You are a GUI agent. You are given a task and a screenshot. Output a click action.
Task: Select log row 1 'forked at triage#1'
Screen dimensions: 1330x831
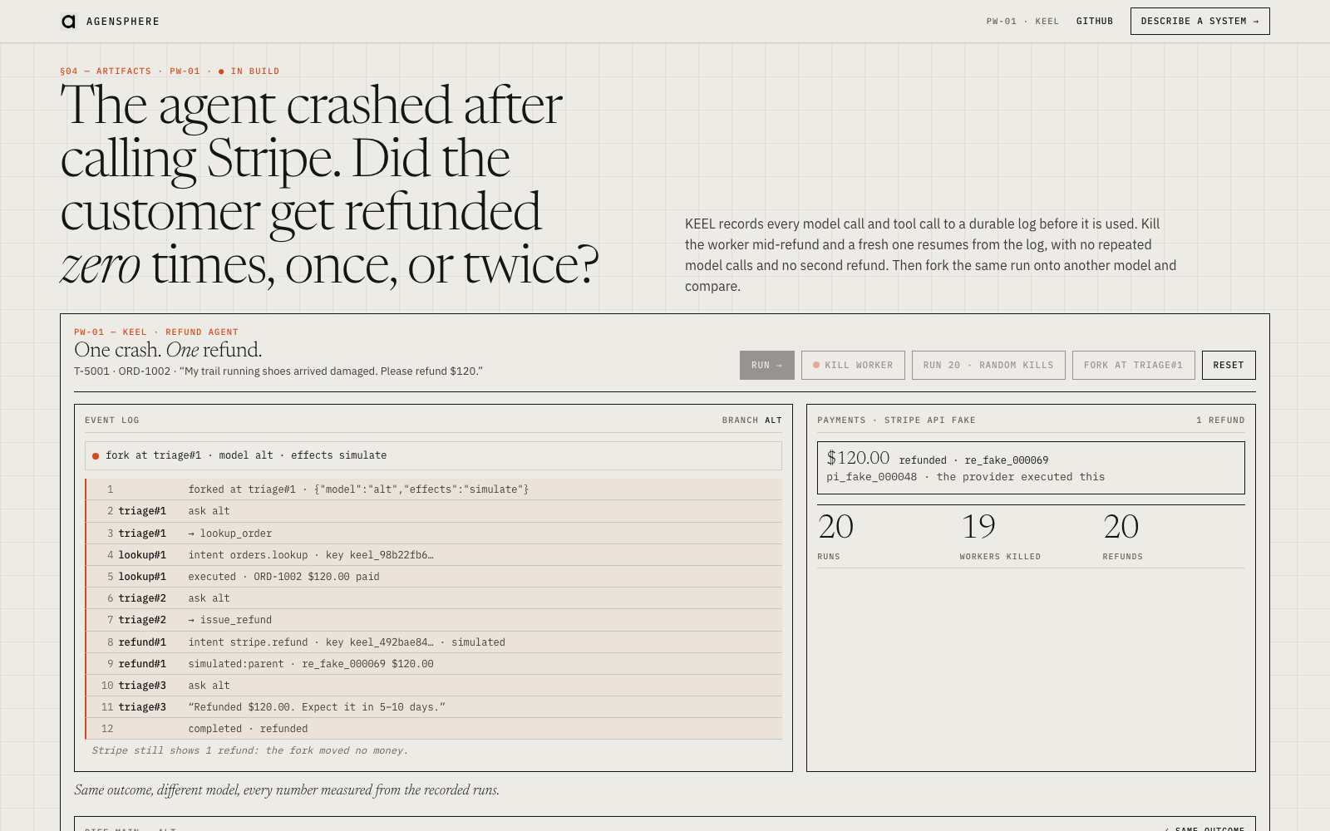433,489
